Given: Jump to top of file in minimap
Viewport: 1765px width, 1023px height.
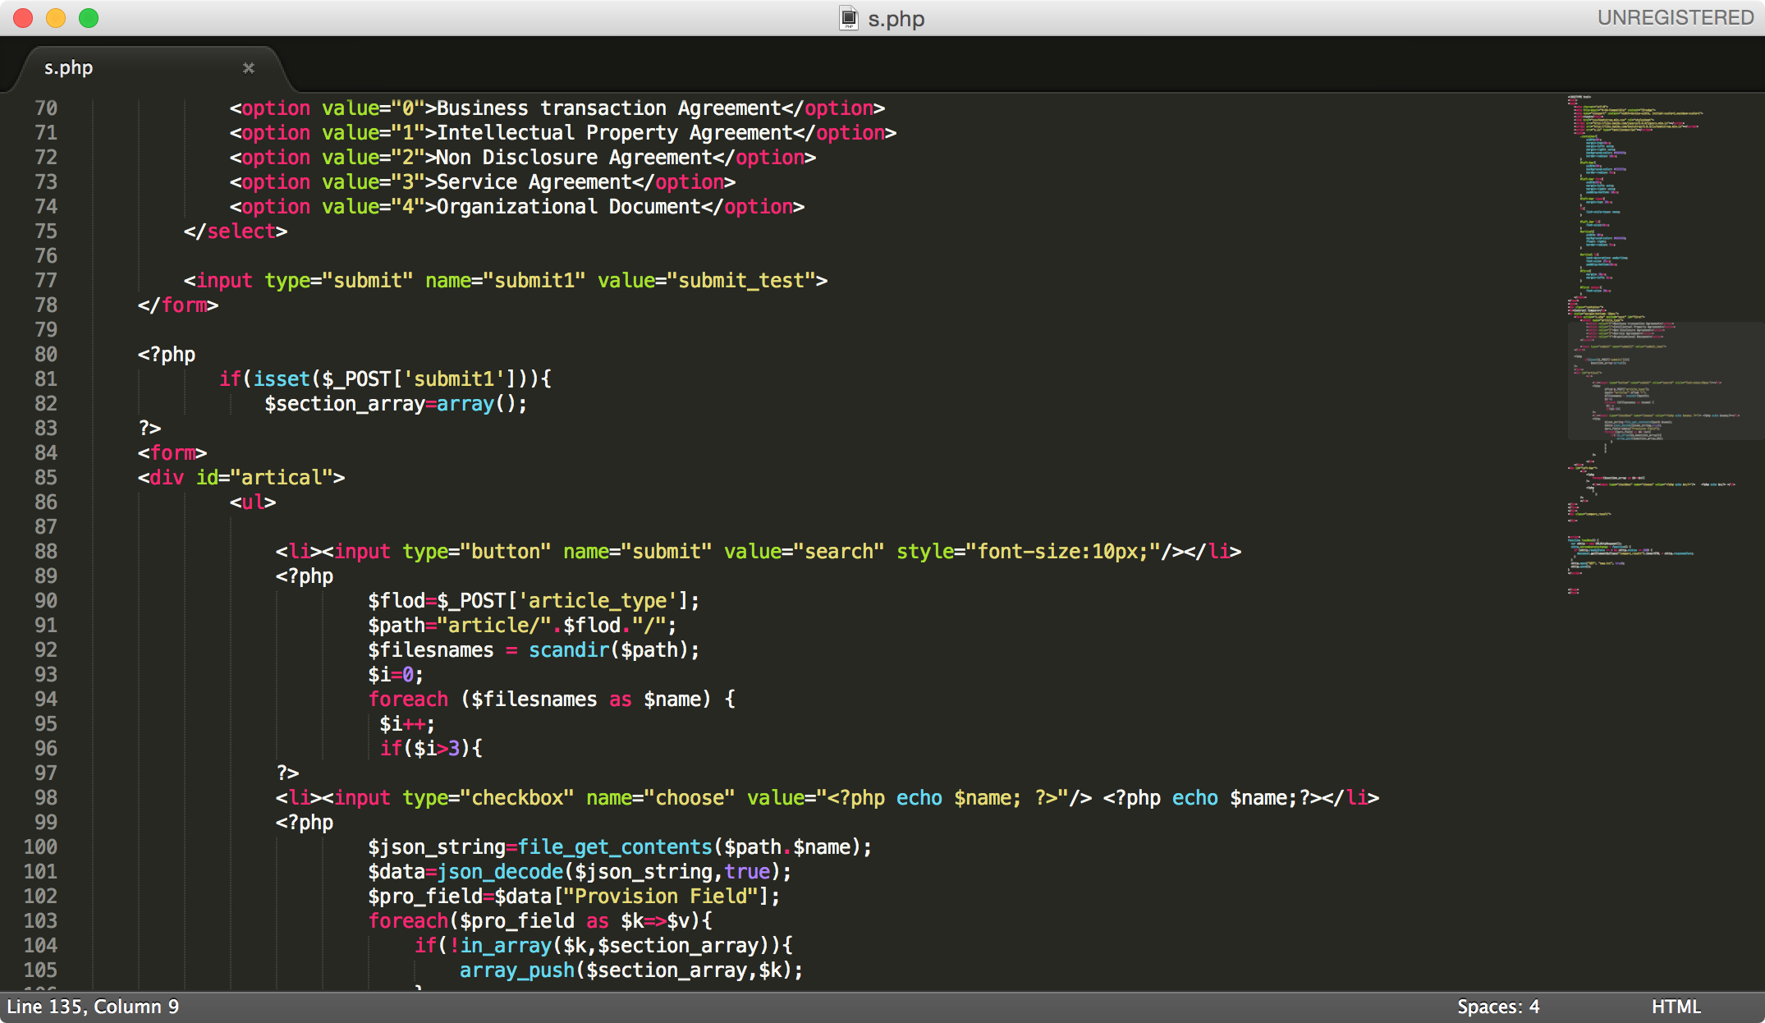Looking at the screenshot, I should [1580, 99].
